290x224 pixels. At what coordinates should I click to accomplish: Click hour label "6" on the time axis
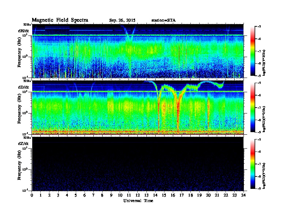pyautogui.click(x=85, y=195)
